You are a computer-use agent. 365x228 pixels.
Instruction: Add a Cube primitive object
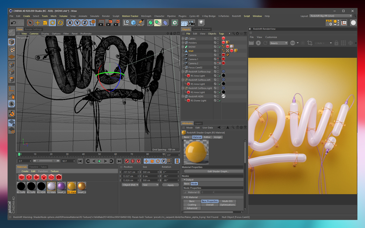pos(133,23)
